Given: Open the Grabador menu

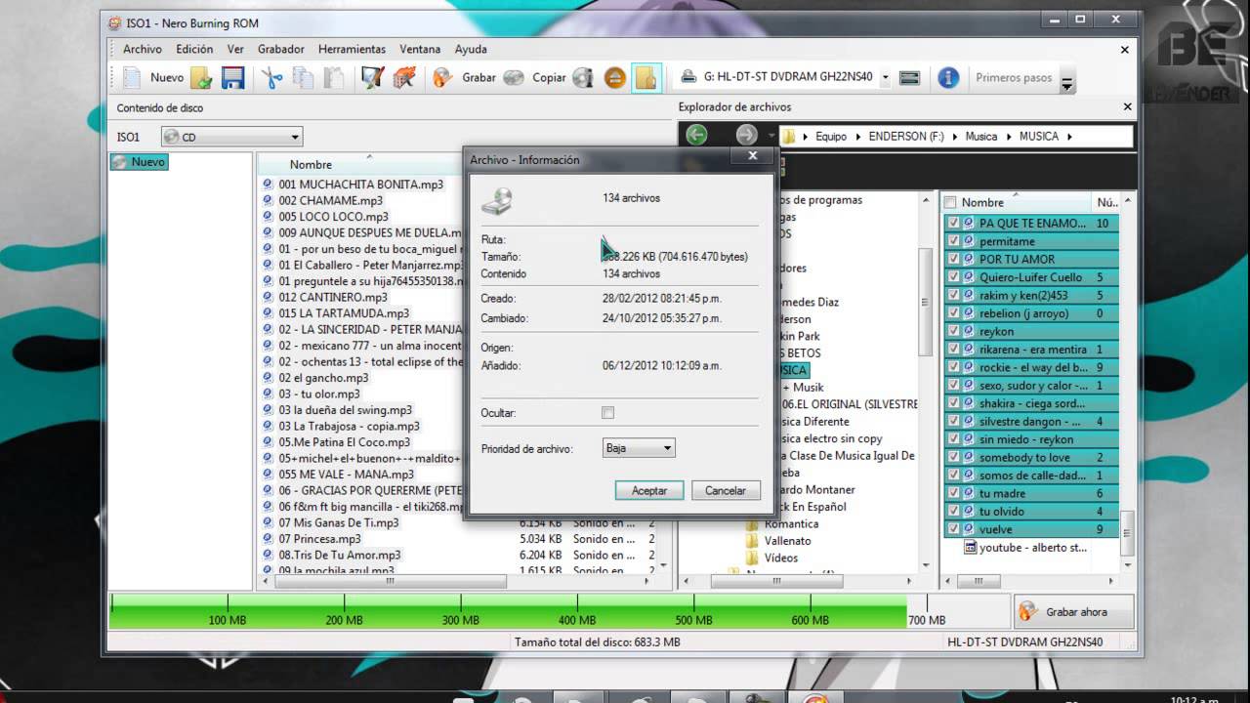Looking at the screenshot, I should click(280, 49).
